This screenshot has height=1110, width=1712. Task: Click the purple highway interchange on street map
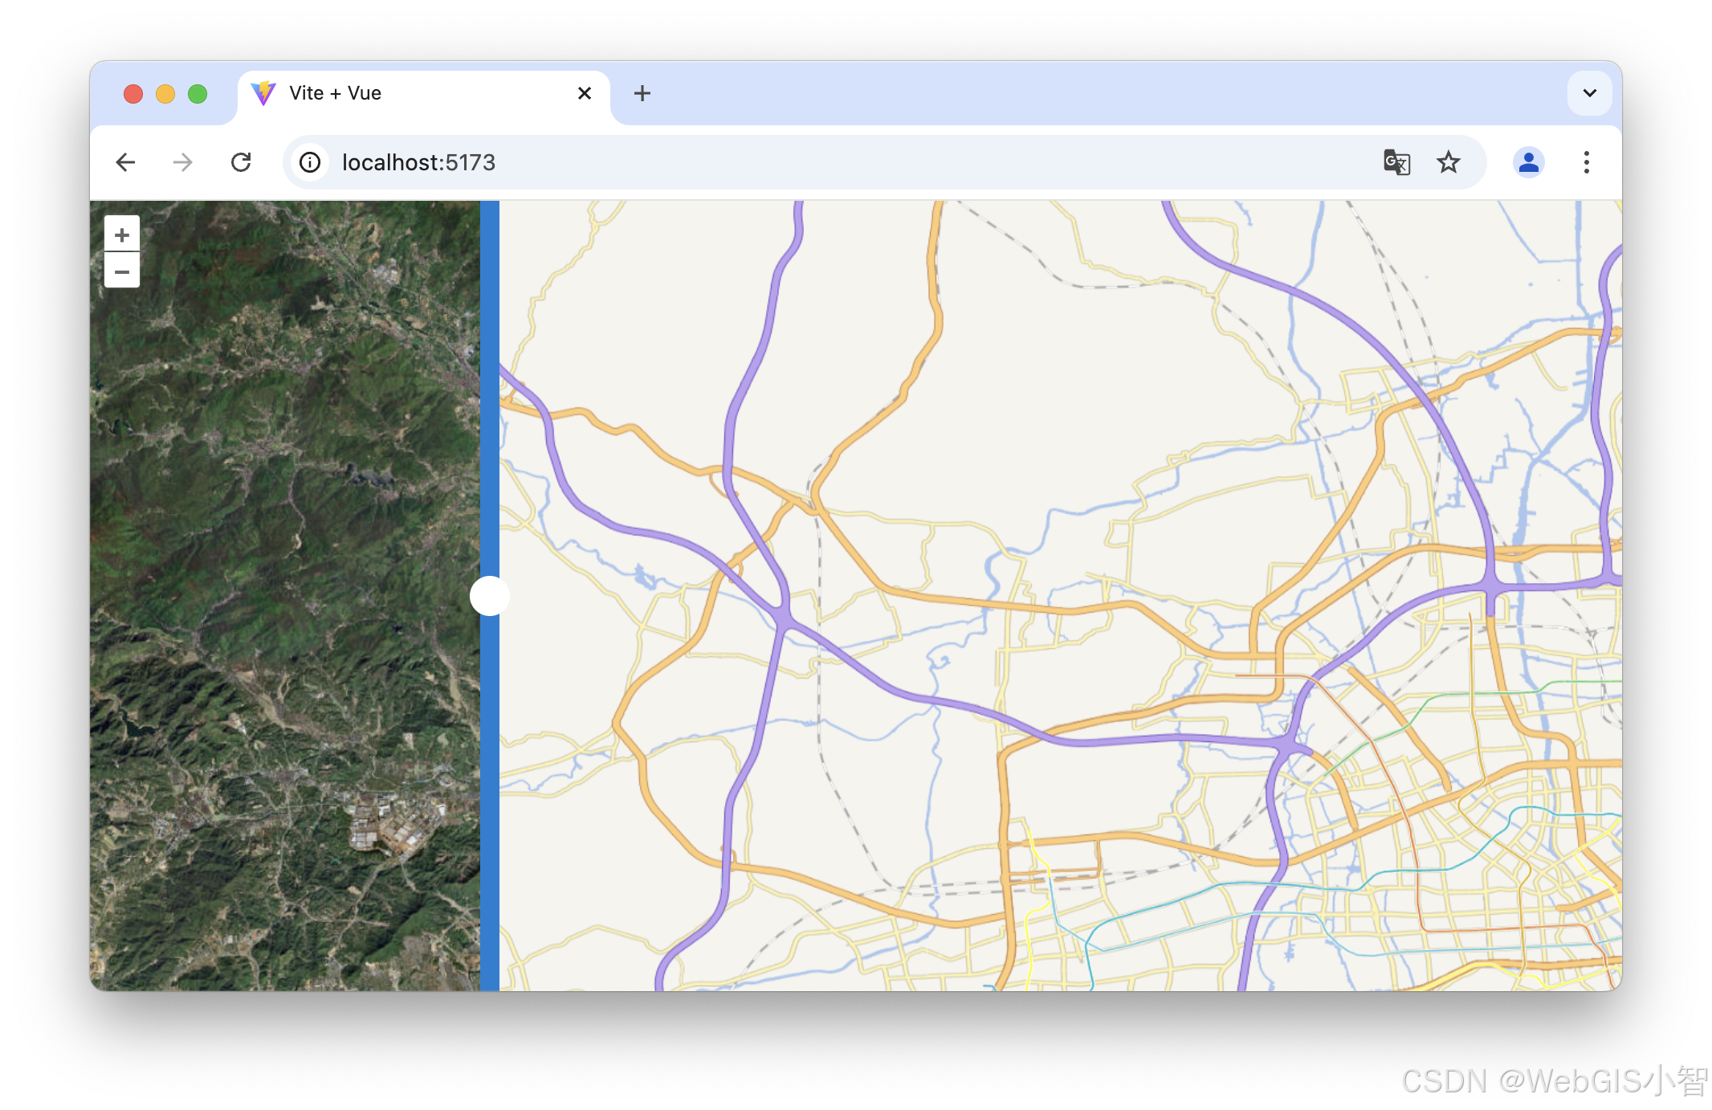coord(784,617)
